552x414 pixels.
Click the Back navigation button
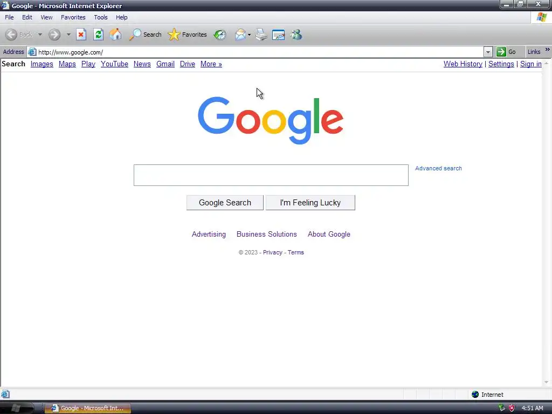pyautogui.click(x=19, y=34)
